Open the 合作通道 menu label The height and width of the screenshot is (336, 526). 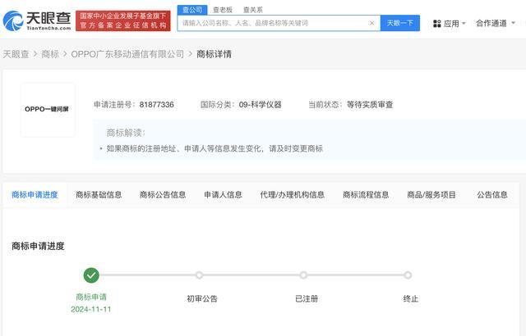click(491, 23)
